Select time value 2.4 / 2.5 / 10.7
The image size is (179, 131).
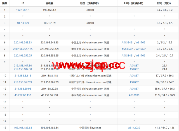[x=165, y=56]
